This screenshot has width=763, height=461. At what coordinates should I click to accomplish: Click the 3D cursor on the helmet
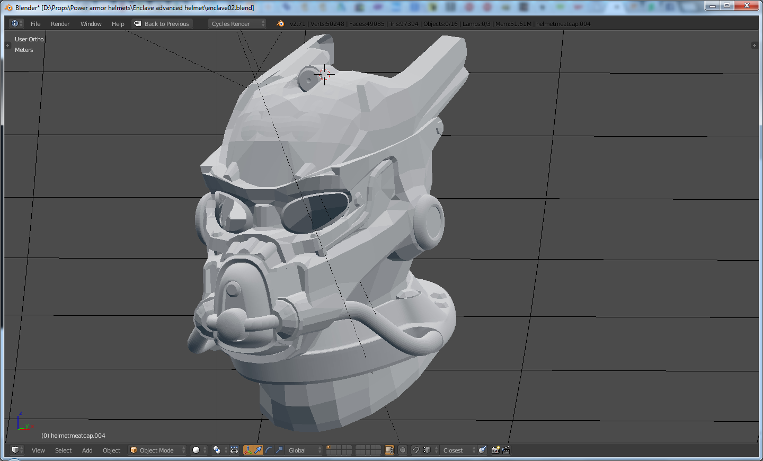[x=324, y=74]
